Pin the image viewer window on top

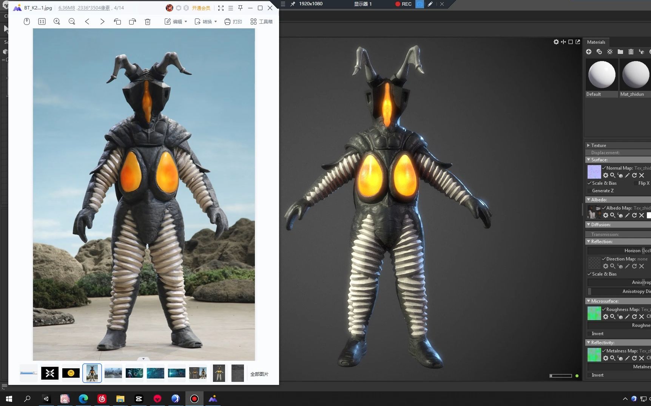click(240, 8)
